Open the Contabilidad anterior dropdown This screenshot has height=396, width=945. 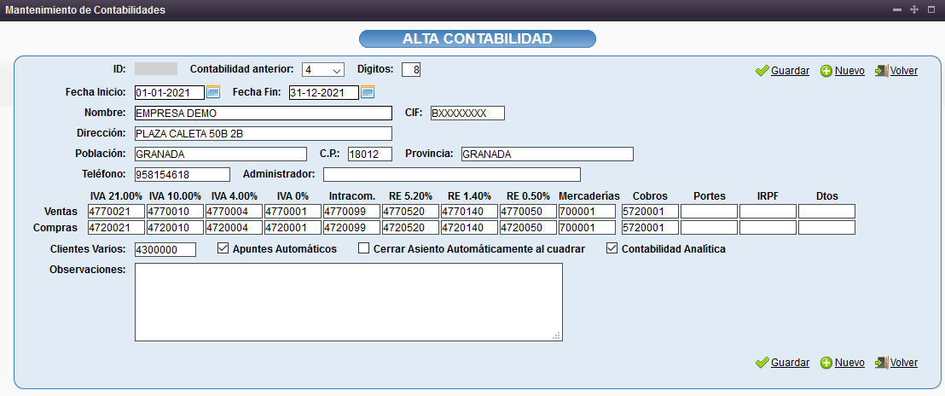point(323,70)
